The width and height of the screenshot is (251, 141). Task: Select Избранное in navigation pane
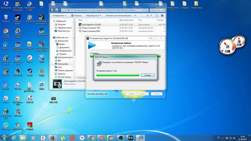60,21
